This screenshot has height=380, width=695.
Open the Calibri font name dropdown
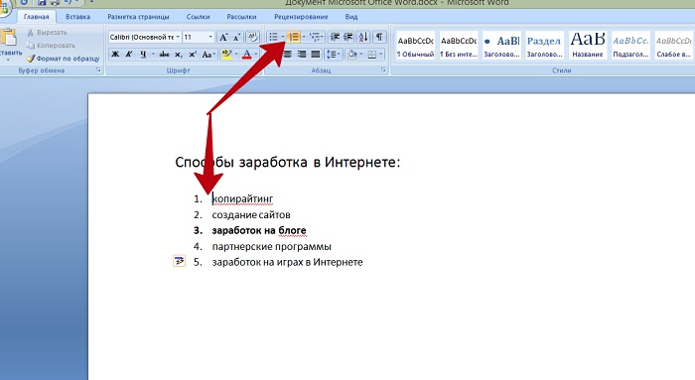click(145, 37)
